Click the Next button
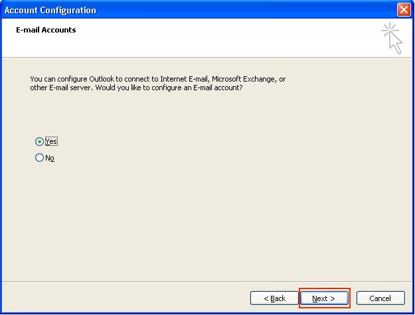415x315 pixels. pos(325,298)
